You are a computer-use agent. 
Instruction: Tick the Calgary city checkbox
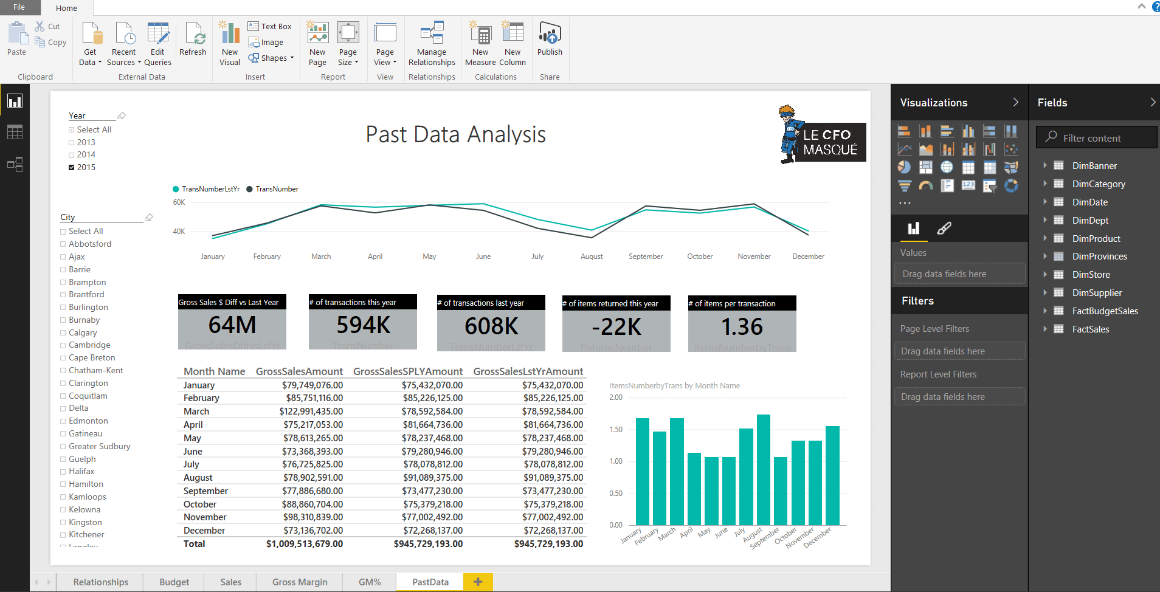(63, 333)
